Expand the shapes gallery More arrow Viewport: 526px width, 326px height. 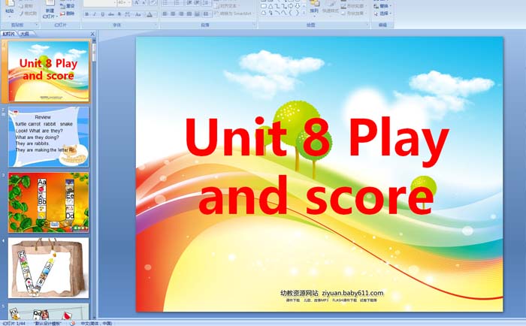304,13
